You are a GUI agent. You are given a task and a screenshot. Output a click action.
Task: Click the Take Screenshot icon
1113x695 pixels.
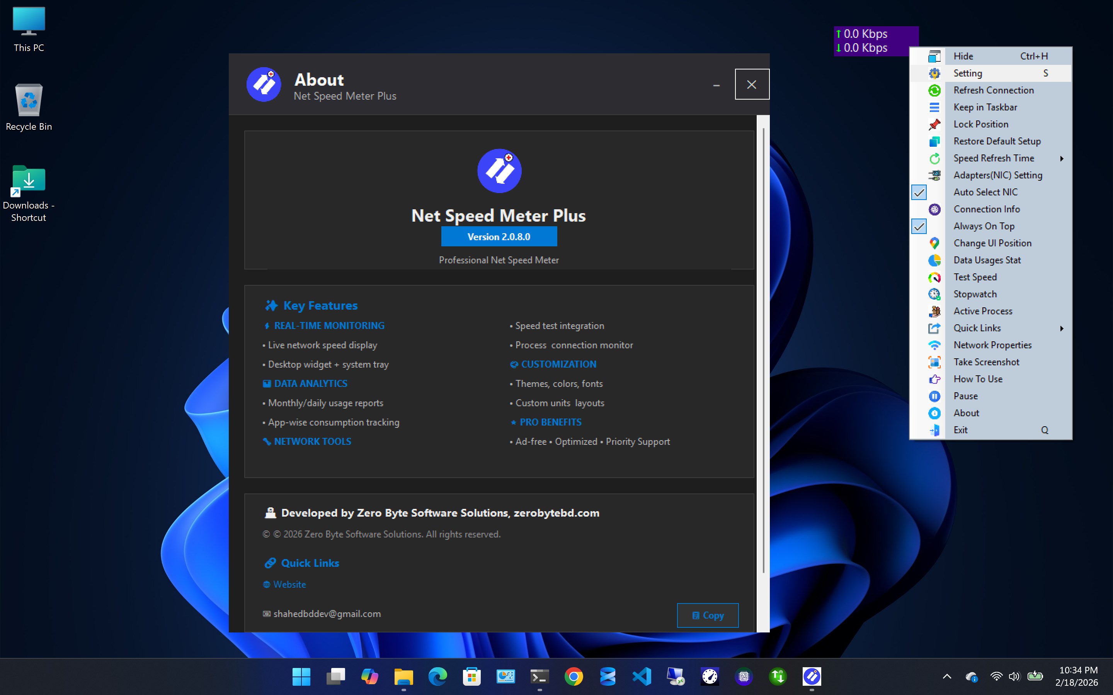[934, 363]
